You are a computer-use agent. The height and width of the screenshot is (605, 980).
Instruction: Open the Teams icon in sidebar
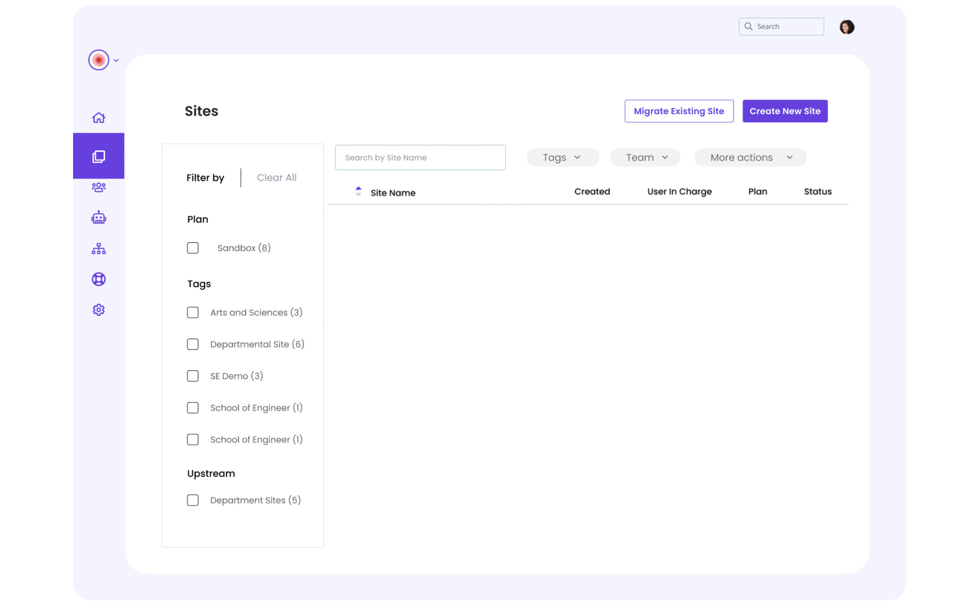pos(98,187)
